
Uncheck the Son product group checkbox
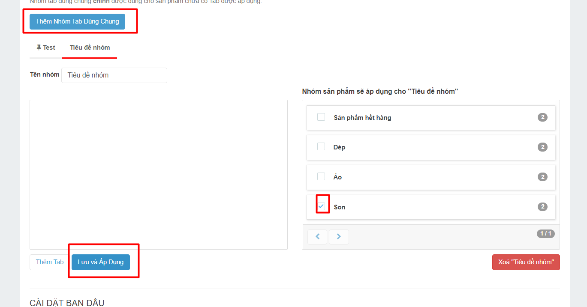click(321, 206)
